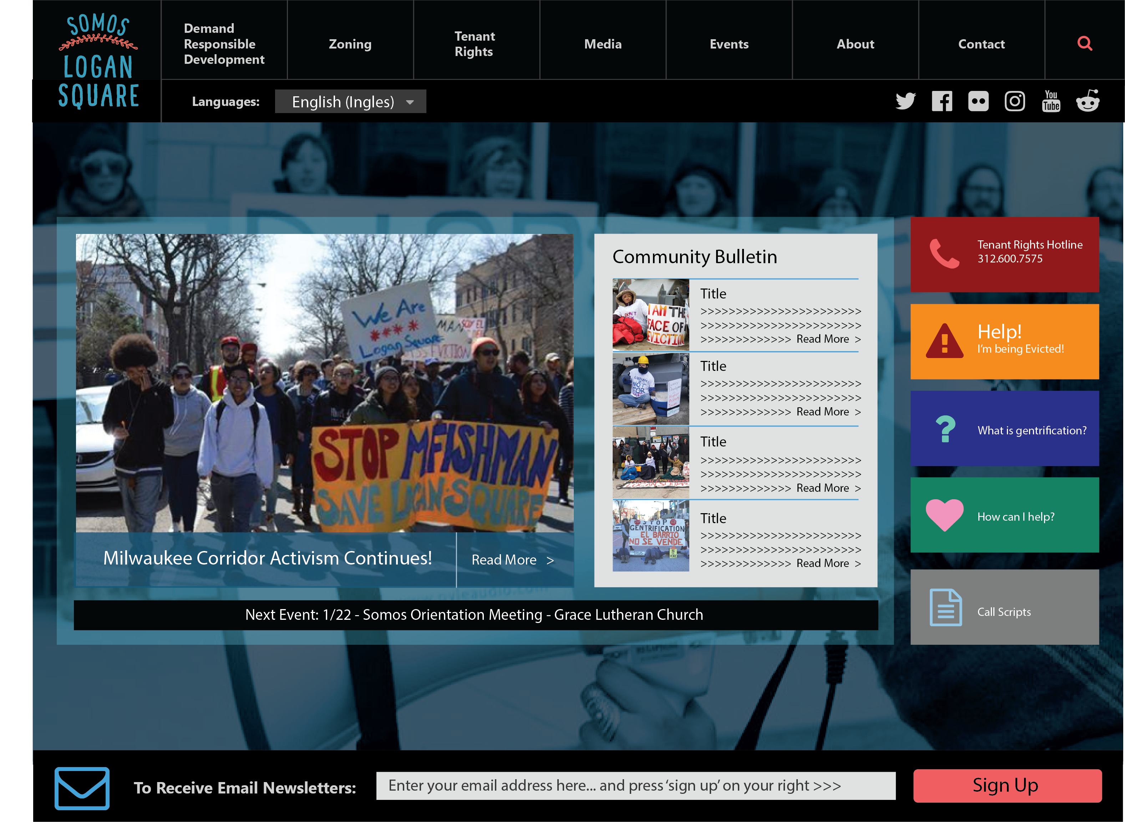This screenshot has height=822, width=1125.
Task: Click the Somos Logan Square logo
Action: 98,61
